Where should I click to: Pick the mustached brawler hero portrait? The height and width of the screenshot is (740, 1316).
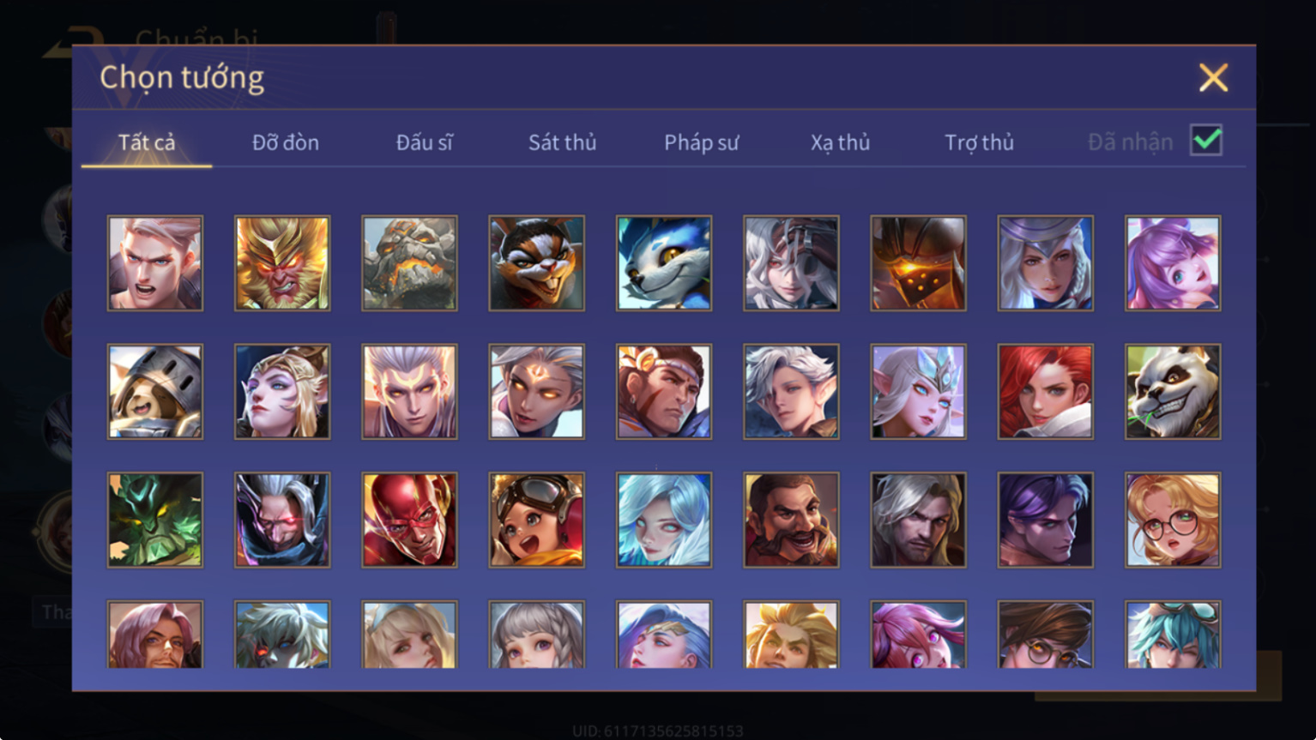pos(791,520)
